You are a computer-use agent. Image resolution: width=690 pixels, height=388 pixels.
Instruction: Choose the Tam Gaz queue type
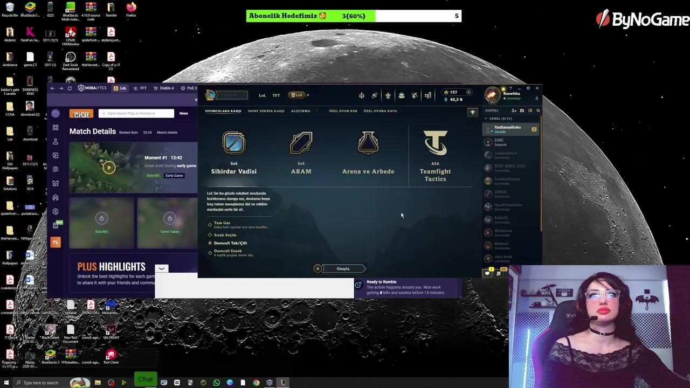tap(222, 223)
